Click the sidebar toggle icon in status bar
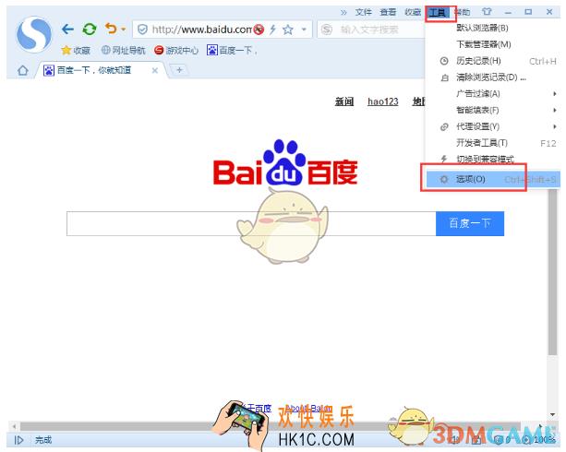This screenshot has height=452, width=566. pos(18,440)
